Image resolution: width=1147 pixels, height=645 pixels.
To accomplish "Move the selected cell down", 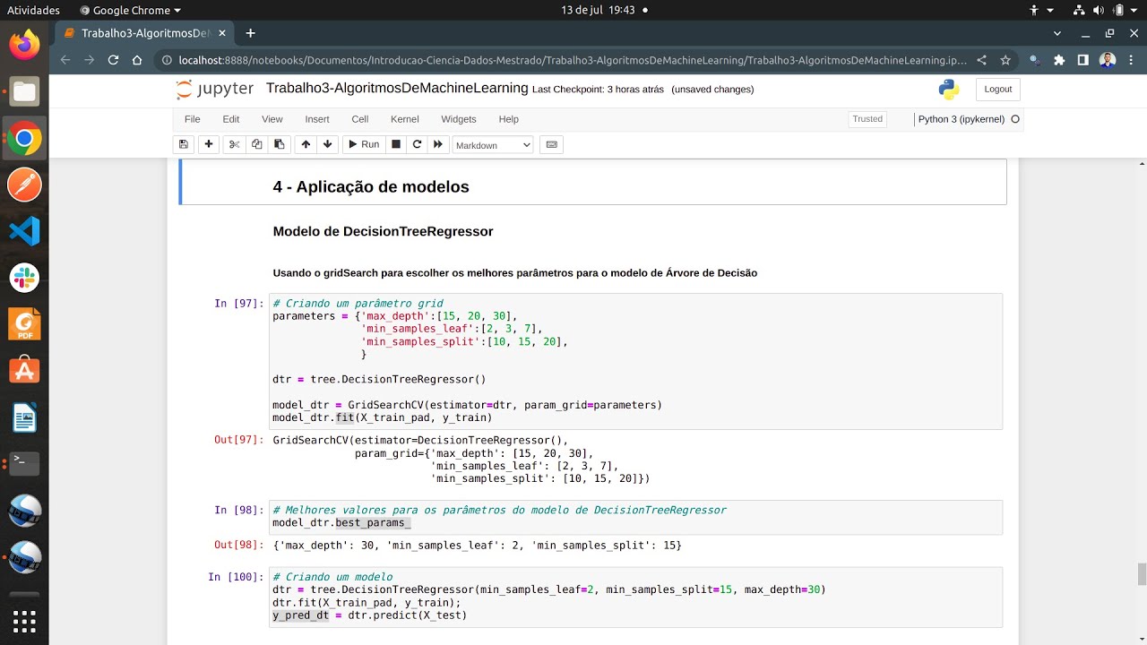I will click(x=328, y=144).
